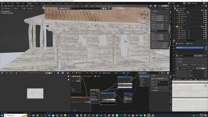208x117 pixels.
Task: Click lock icon beside Location X
Action: click(x=167, y=16)
